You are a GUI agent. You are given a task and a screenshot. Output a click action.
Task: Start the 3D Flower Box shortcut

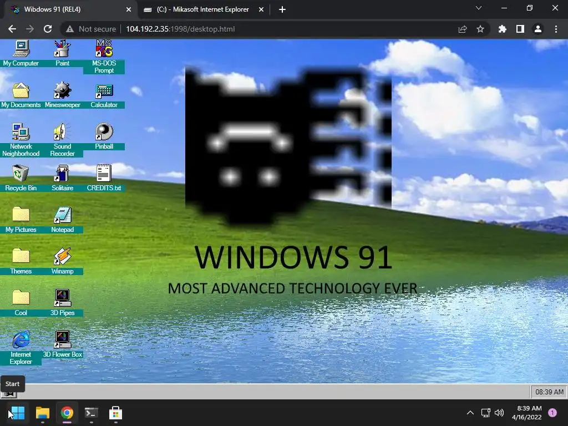(62, 344)
